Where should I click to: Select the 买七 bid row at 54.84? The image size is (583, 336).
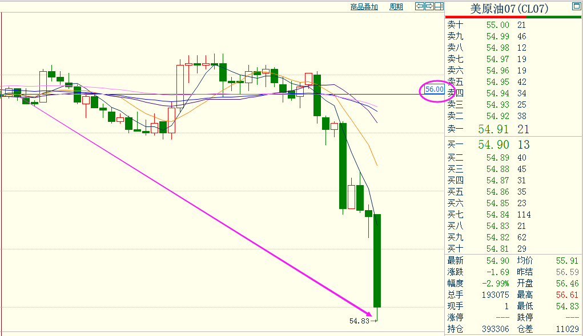513,214
